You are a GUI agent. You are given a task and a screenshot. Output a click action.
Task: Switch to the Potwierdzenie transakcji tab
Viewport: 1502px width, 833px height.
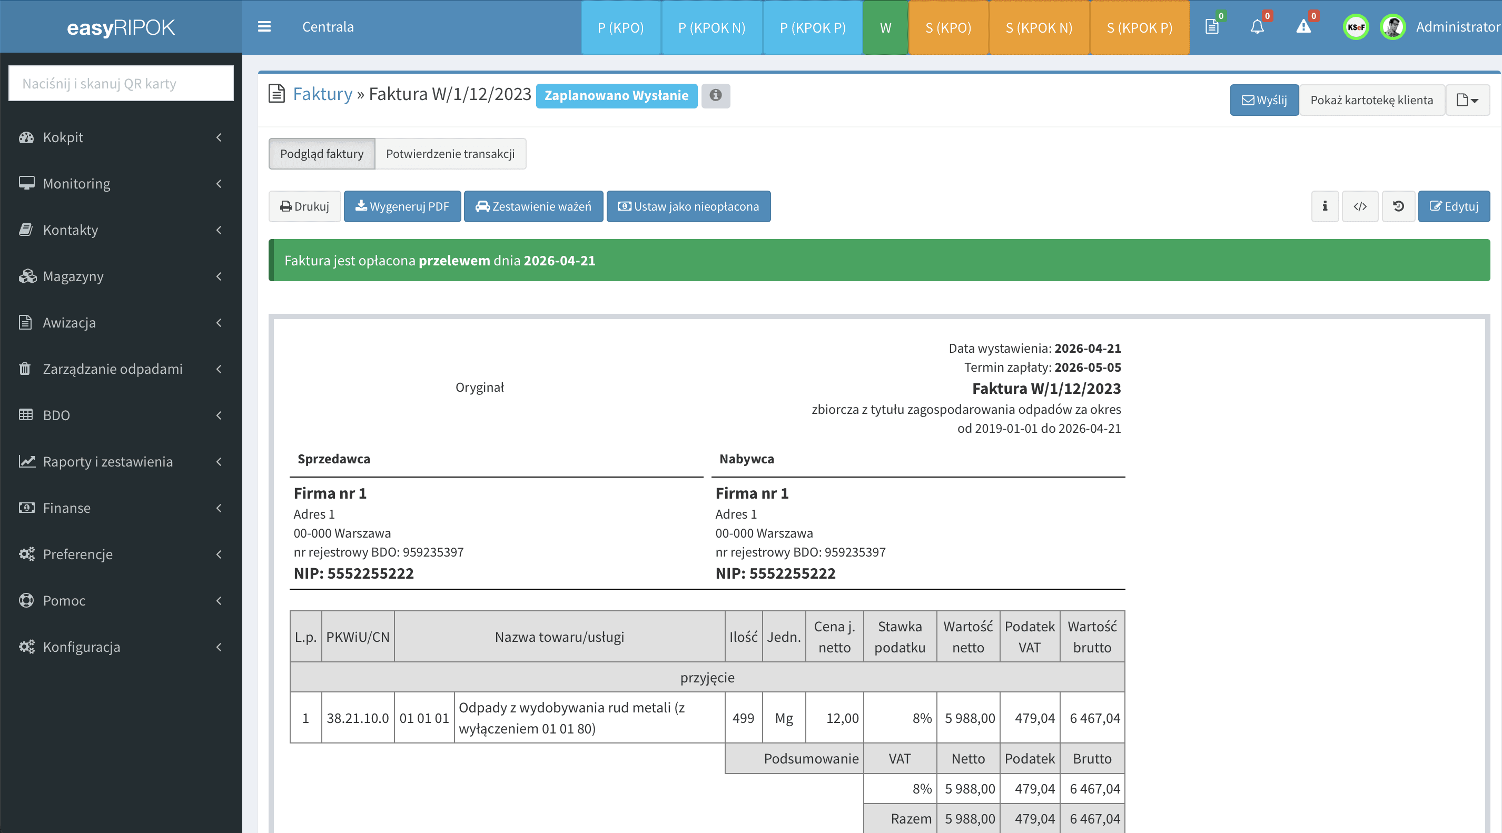tap(450, 153)
